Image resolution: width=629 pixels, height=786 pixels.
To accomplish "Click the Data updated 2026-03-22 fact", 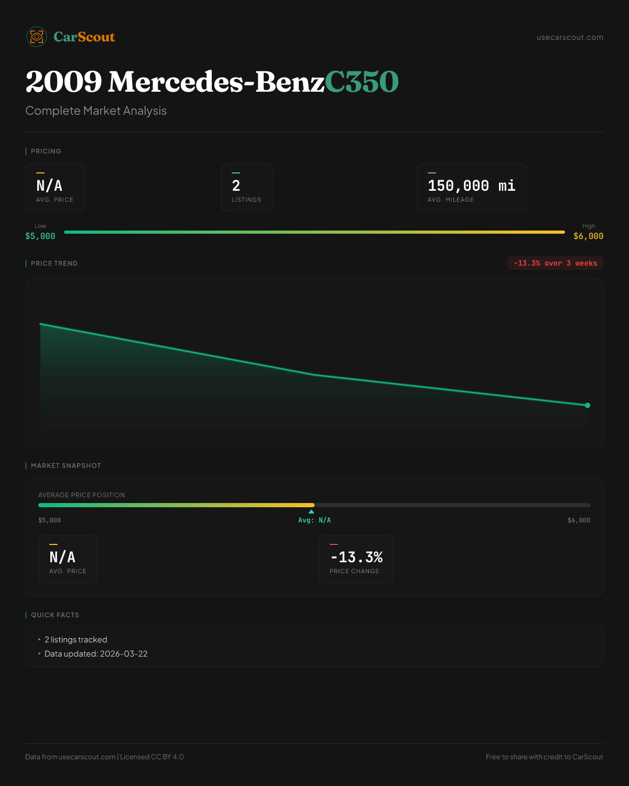I will (96, 654).
